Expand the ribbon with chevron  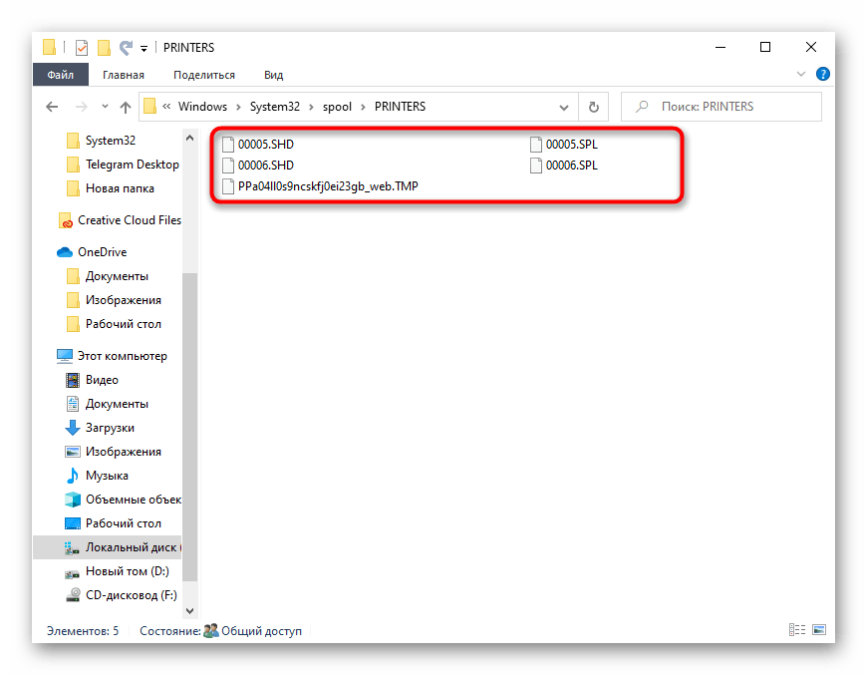801,75
